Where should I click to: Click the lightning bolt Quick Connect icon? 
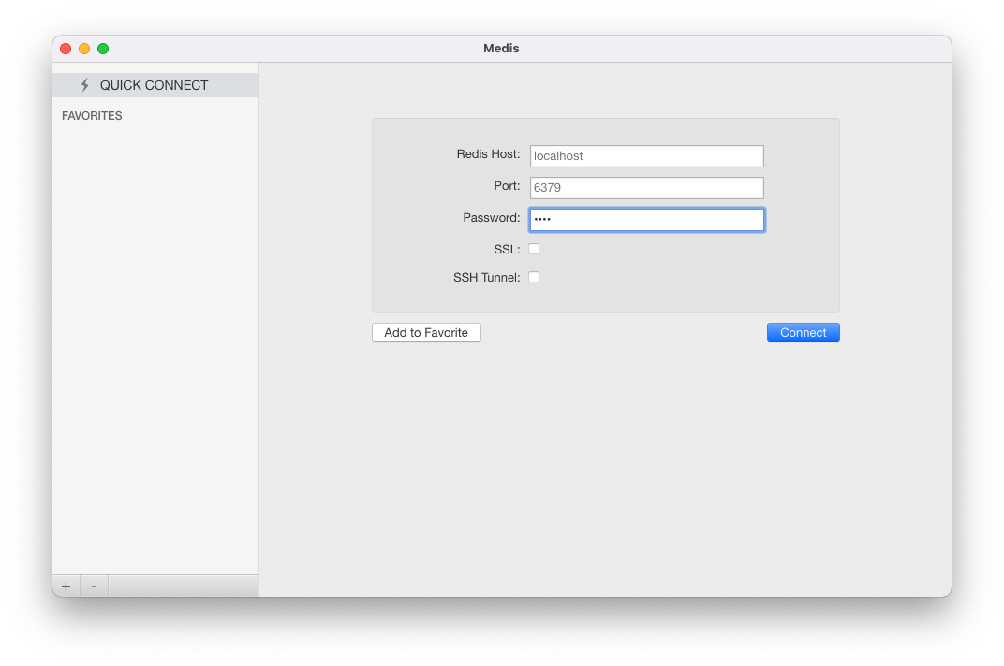[x=84, y=85]
